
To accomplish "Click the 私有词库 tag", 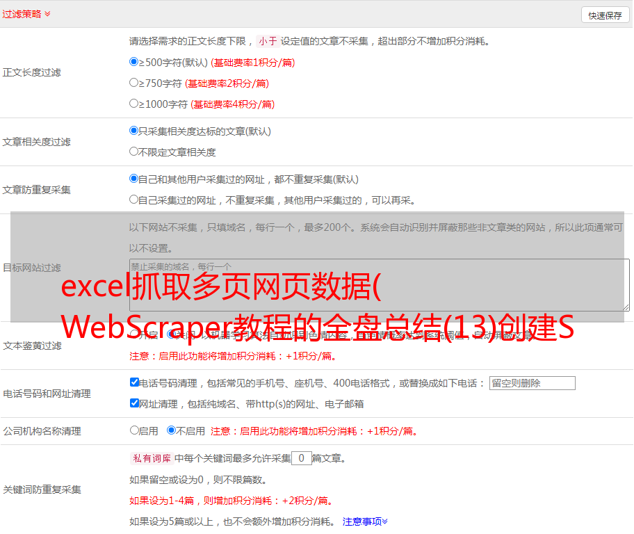I will click(x=152, y=458).
